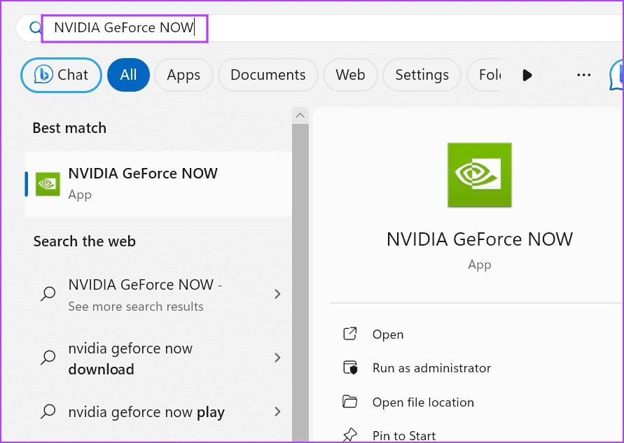This screenshot has height=443, width=624.
Task: Select 'NVIDIA GeForce NOW - See more search results'
Action: point(158,295)
